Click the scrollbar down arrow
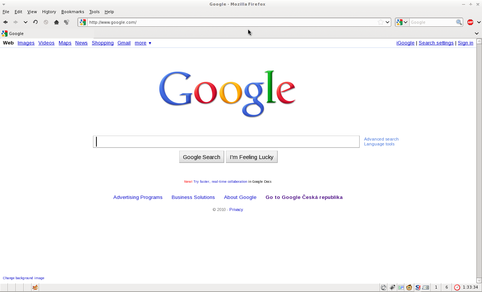This screenshot has height=292, width=482. coord(479,280)
